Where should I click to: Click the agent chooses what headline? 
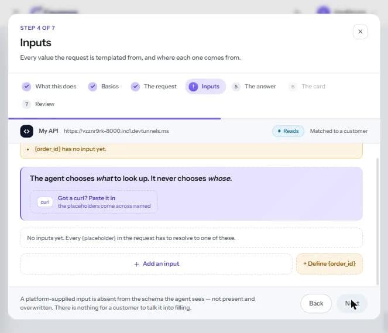[131, 178]
